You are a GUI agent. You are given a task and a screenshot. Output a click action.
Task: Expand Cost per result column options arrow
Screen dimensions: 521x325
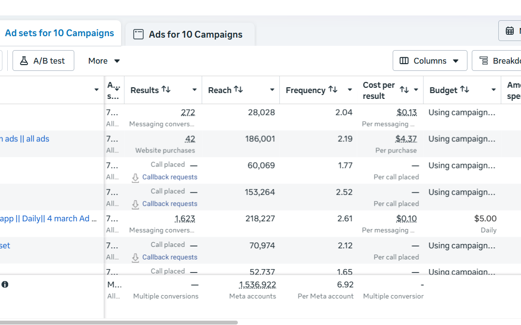point(416,90)
